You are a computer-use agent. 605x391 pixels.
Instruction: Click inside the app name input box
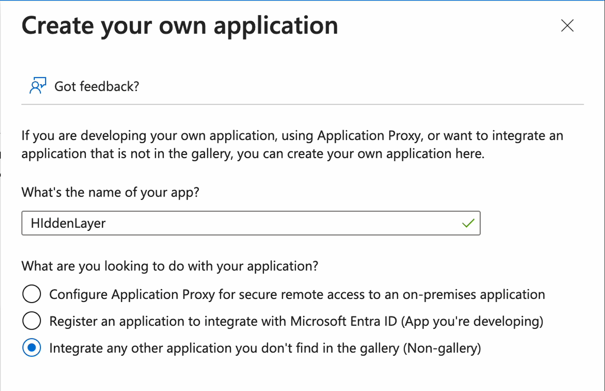point(222,223)
